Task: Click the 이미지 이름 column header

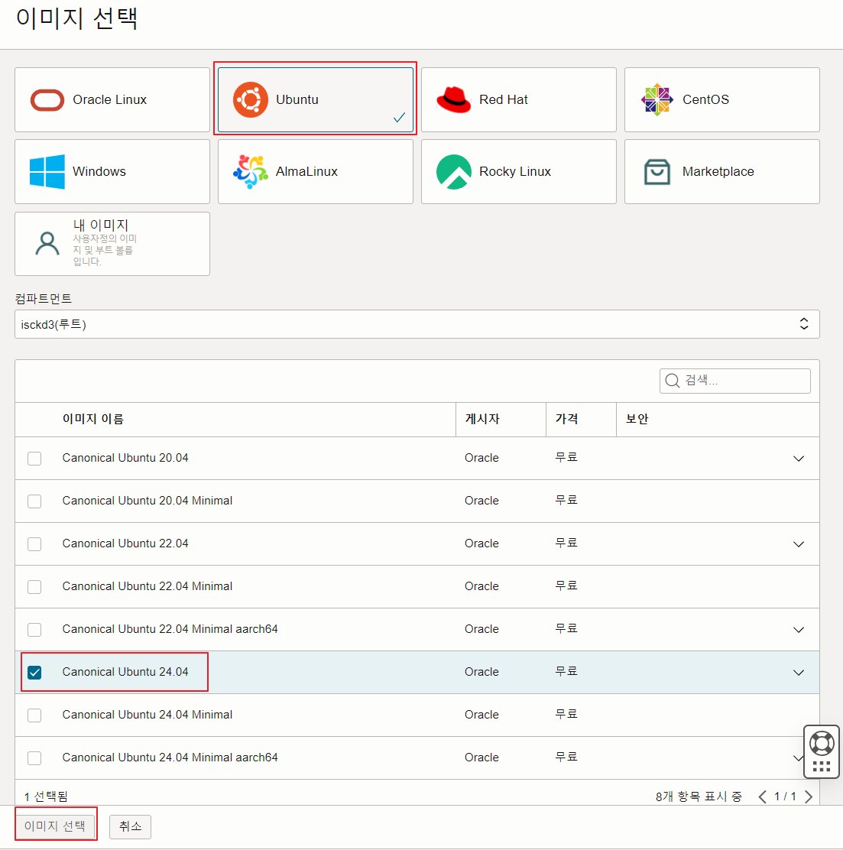Action: pyautogui.click(x=93, y=419)
